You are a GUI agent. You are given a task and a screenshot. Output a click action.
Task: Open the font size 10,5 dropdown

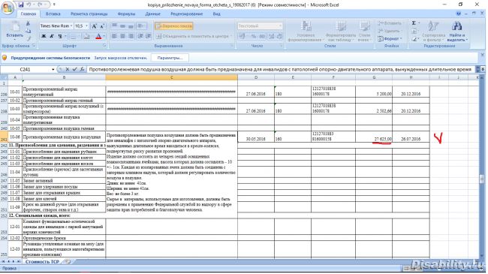pos(87,26)
